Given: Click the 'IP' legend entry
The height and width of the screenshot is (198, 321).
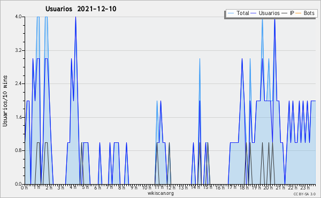Looking at the screenshot, I should [x=288, y=13].
